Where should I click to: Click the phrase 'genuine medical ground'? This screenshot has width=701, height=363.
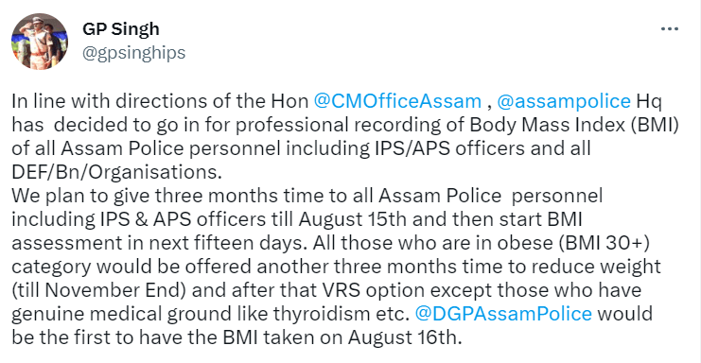pyautogui.click(x=117, y=314)
